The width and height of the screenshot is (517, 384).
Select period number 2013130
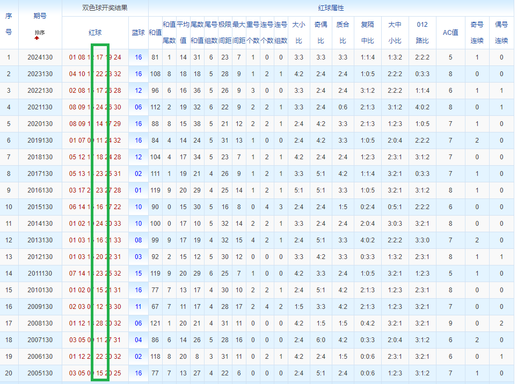click(40, 240)
